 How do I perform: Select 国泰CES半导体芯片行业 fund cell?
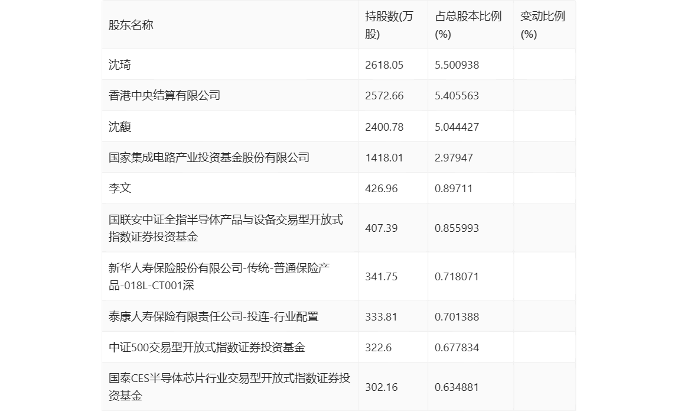(229, 387)
